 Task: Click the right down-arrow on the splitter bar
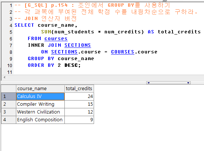coord(188,83)
